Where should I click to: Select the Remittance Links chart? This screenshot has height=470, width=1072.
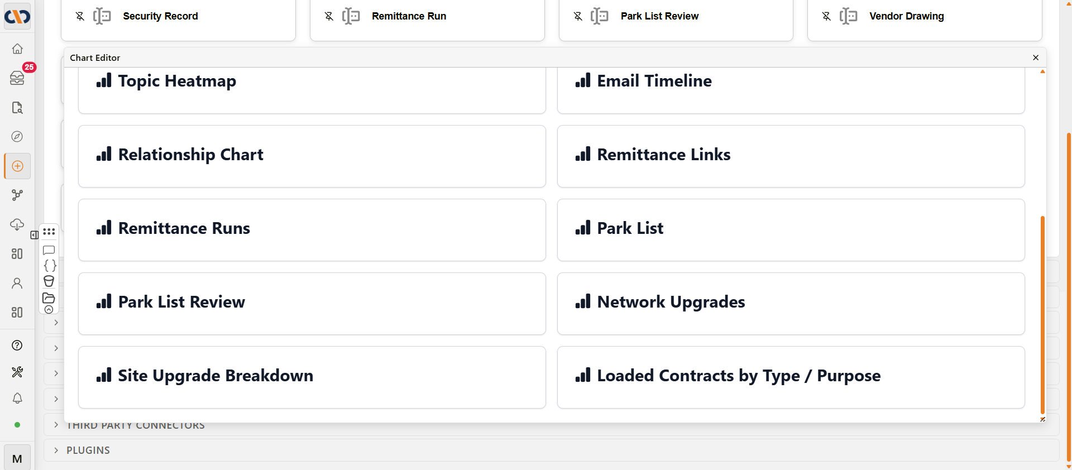[791, 156]
